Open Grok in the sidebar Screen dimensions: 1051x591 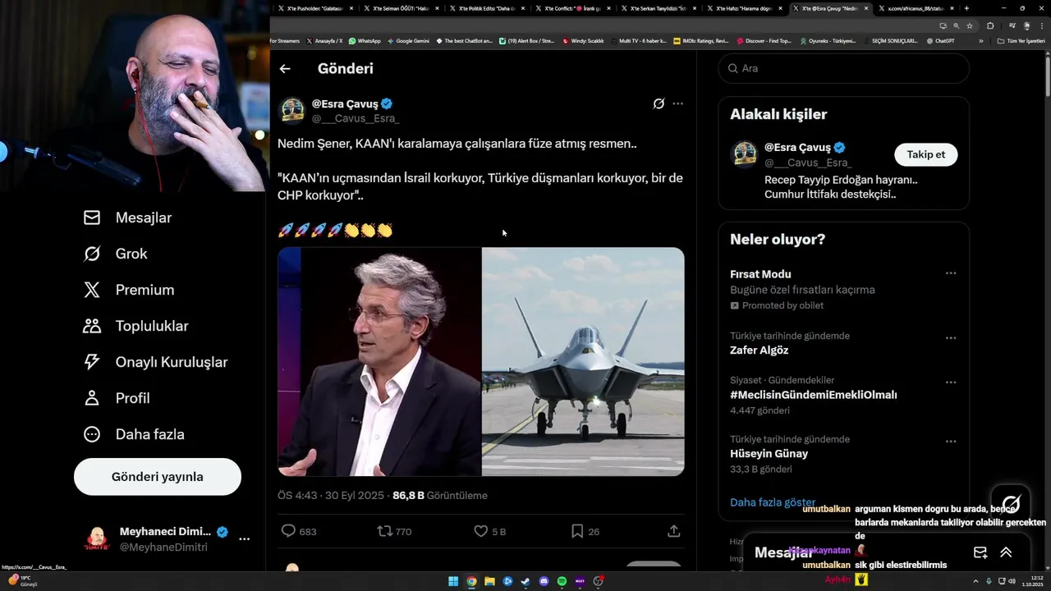[116, 254]
